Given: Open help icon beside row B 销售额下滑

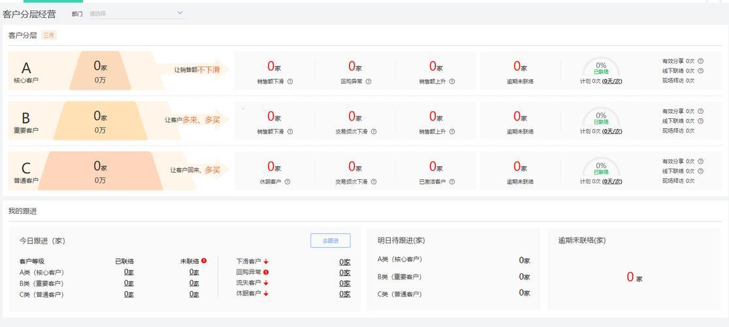Looking at the screenshot, I should (x=290, y=131).
